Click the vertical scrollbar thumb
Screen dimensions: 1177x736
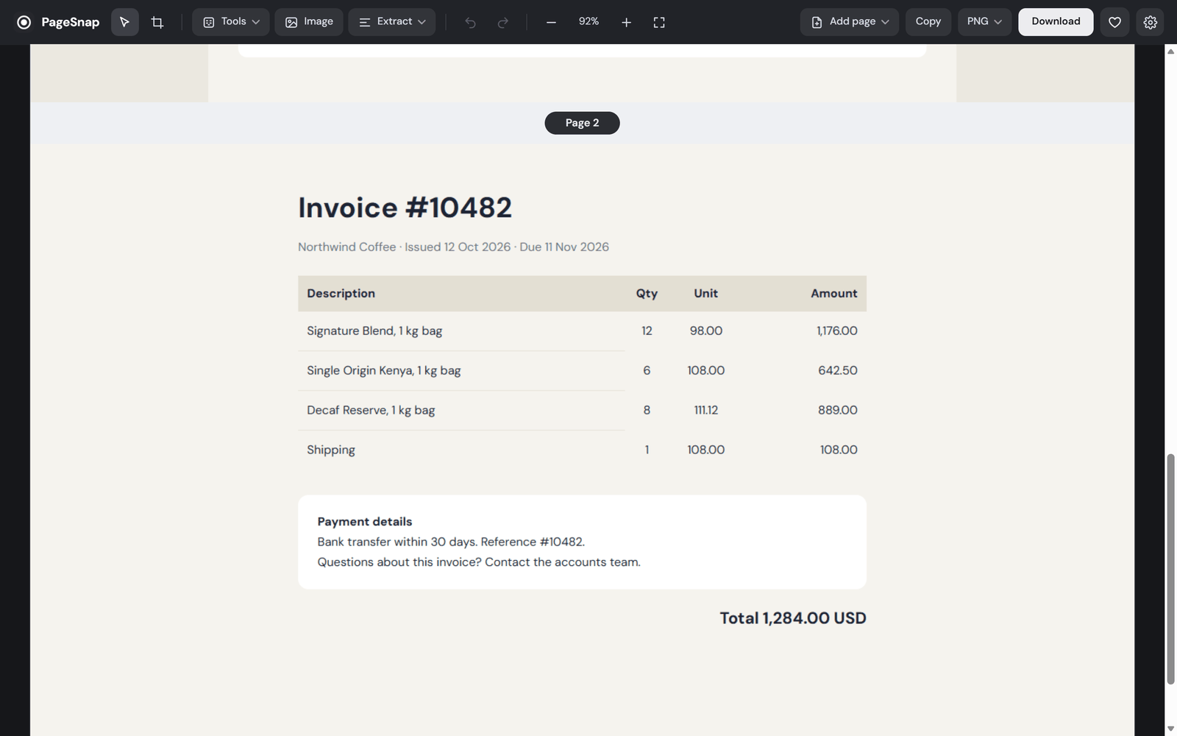coord(1170,569)
